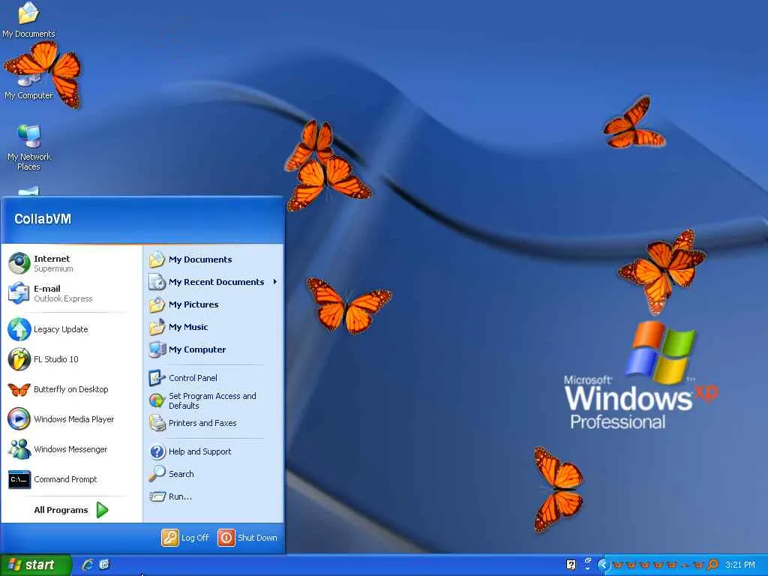This screenshot has width=768, height=576.
Task: Open Control Panel
Action: tap(213, 378)
